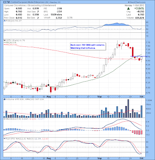This screenshot has width=155, height=160.
Task: Click the Ask value 6.970
Action: click(x=36, y=8)
